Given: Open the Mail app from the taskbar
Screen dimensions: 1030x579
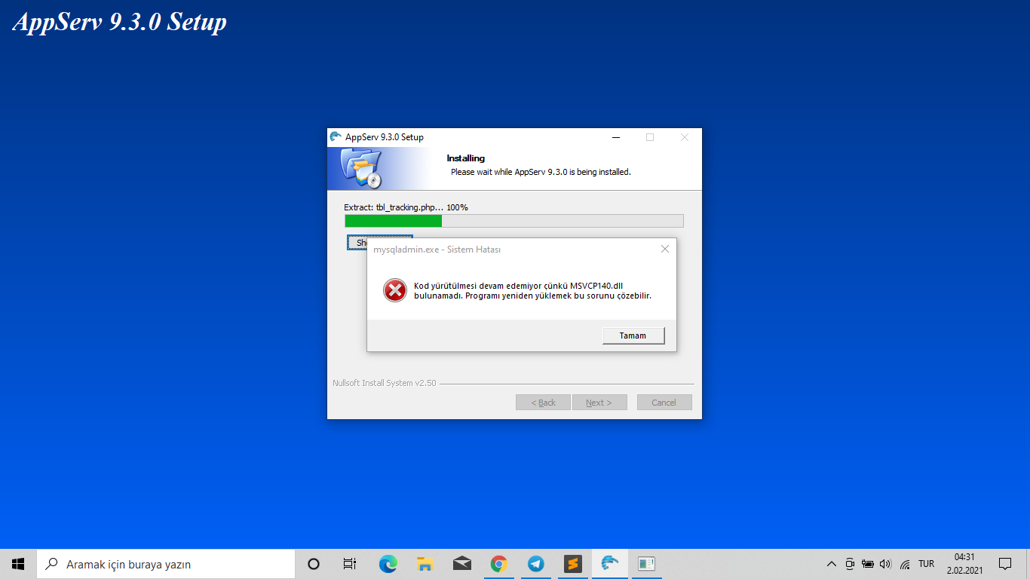Looking at the screenshot, I should pos(461,564).
